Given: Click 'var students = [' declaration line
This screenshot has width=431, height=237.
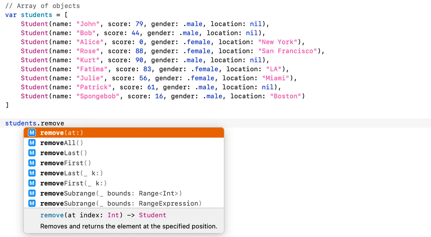Looking at the screenshot, I should click(37, 15).
